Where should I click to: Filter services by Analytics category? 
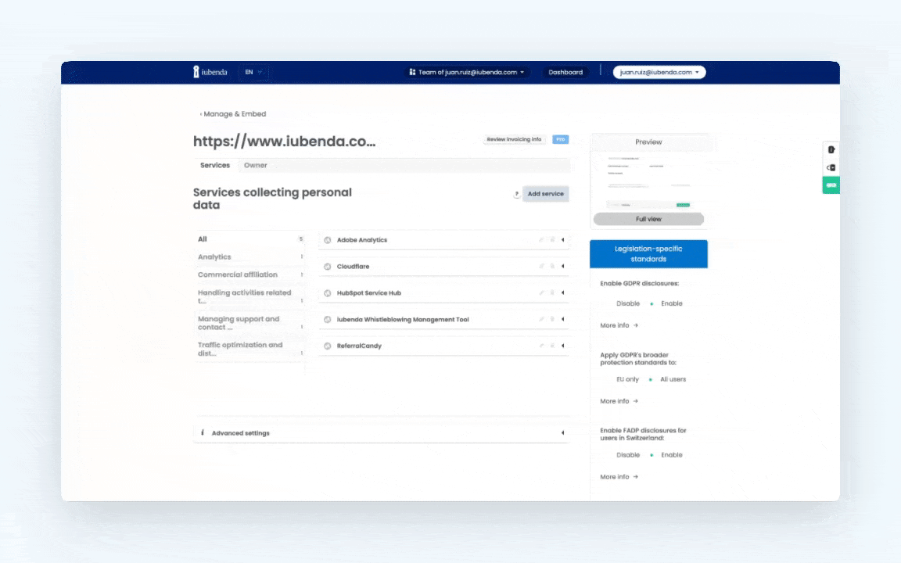point(250,256)
